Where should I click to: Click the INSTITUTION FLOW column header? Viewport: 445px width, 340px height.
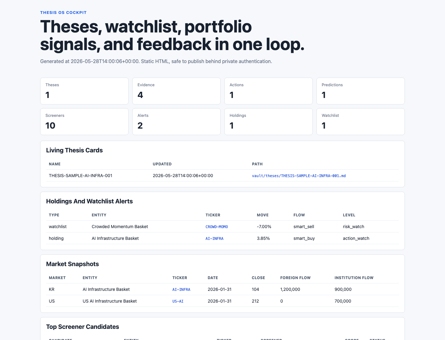click(x=354, y=278)
